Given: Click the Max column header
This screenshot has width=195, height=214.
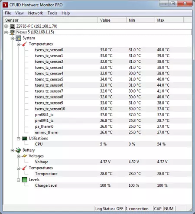Looking at the screenshot, I should [x=169, y=20].
